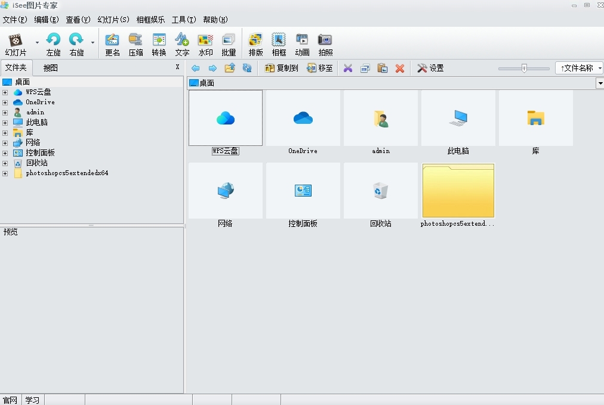Image resolution: width=604 pixels, height=405 pixels.
Task: Click the 相框 photo frame tool
Action: pos(279,43)
